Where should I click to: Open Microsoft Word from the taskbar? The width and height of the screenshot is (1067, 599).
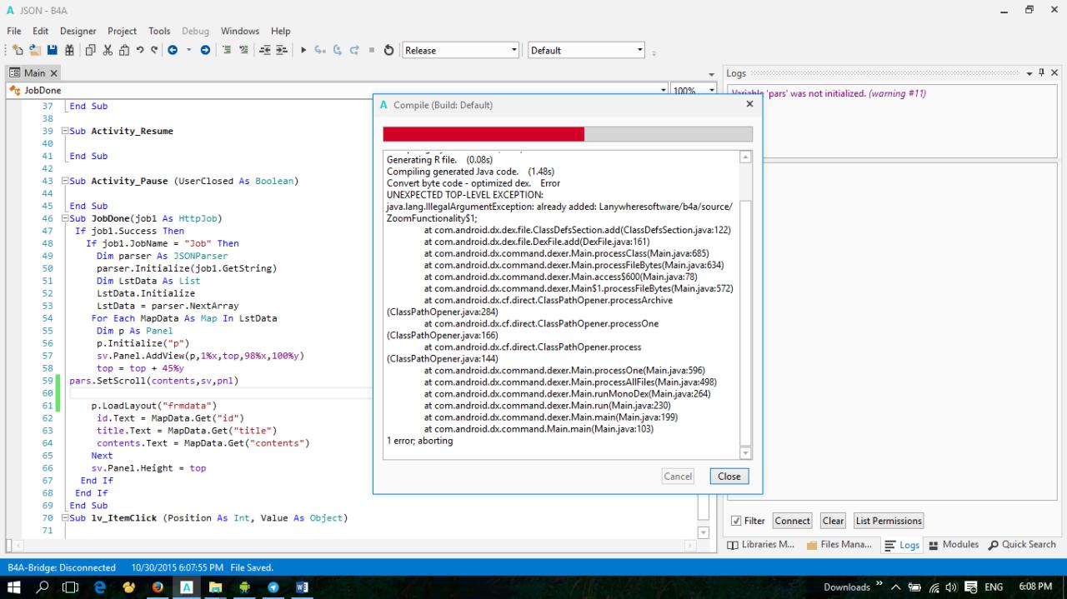click(x=301, y=587)
